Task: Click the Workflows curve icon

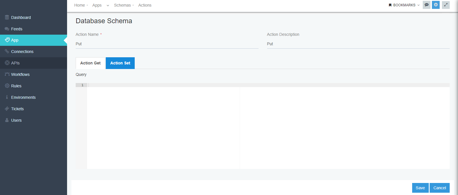Action: point(7,74)
